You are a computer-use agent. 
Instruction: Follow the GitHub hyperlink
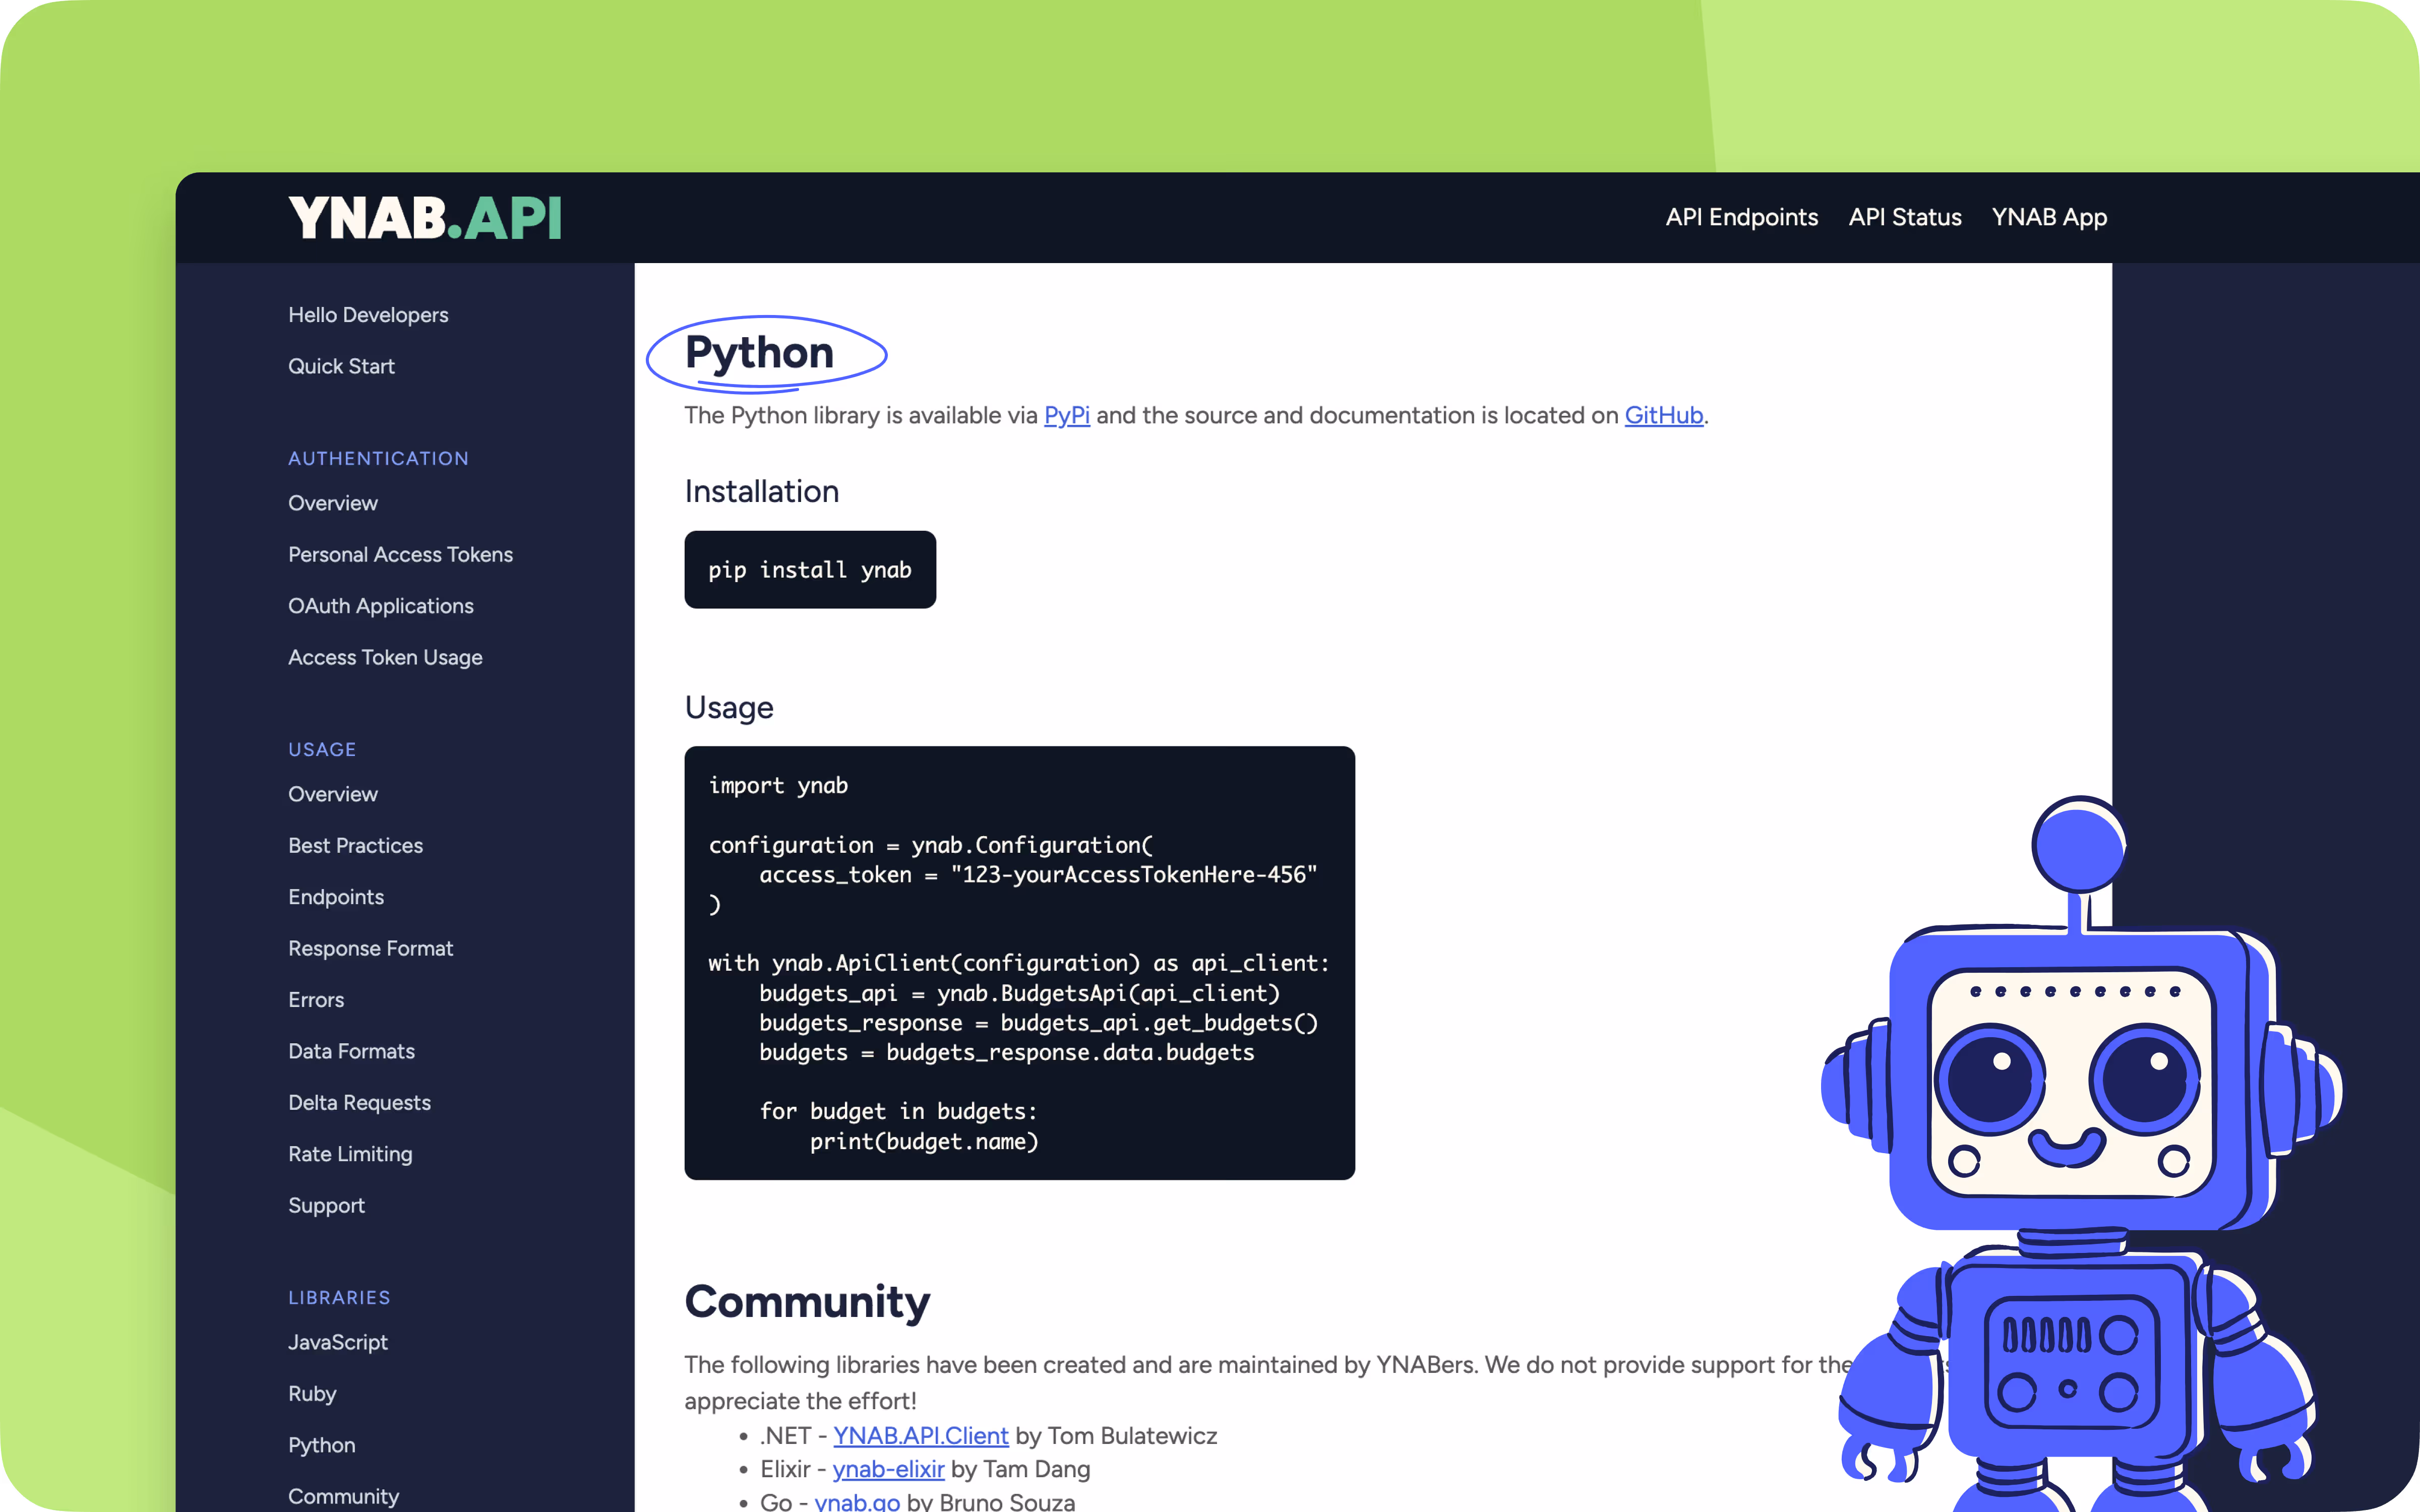coord(1663,415)
